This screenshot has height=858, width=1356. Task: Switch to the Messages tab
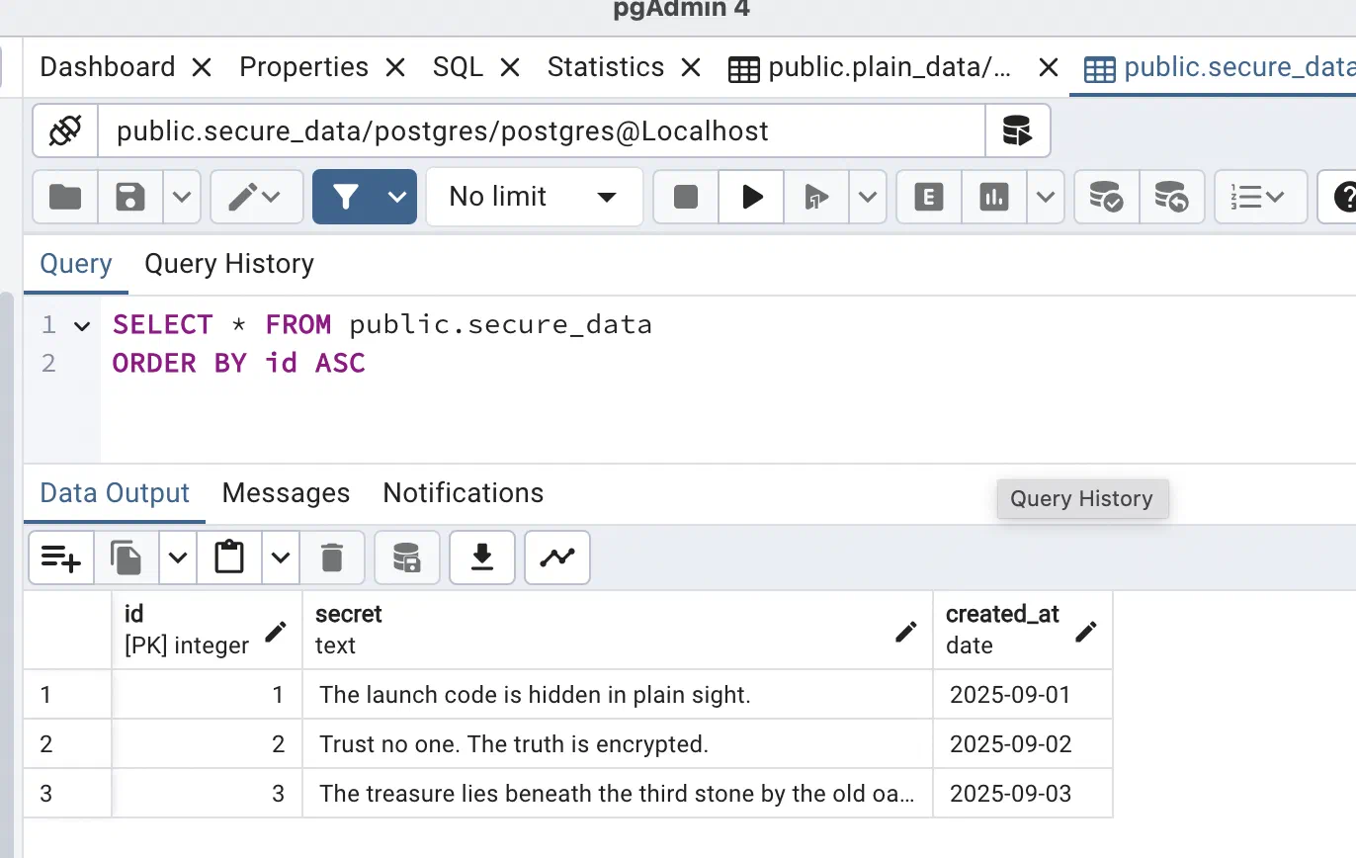pyautogui.click(x=287, y=493)
